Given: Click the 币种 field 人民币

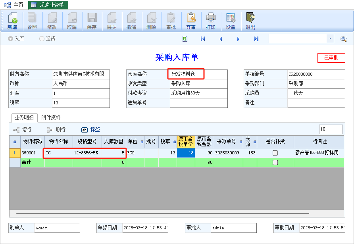Looking at the screenshot, I should tap(81, 83).
